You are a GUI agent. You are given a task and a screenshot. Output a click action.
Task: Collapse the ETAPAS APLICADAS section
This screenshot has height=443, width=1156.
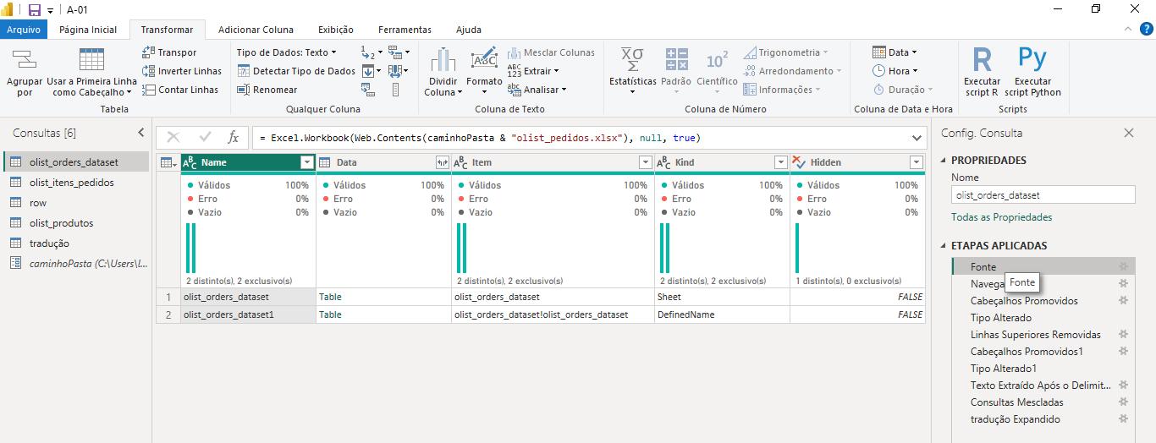[x=944, y=246]
